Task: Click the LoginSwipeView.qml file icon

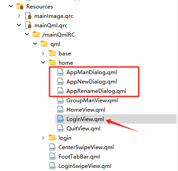Action: point(53,166)
